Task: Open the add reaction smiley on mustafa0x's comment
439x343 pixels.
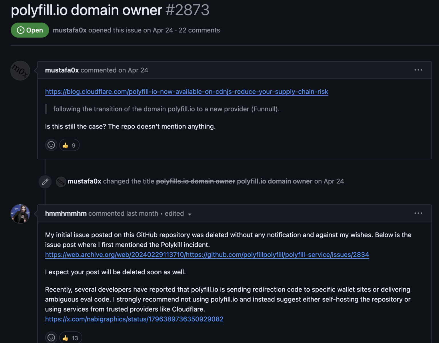Action: pos(51,145)
